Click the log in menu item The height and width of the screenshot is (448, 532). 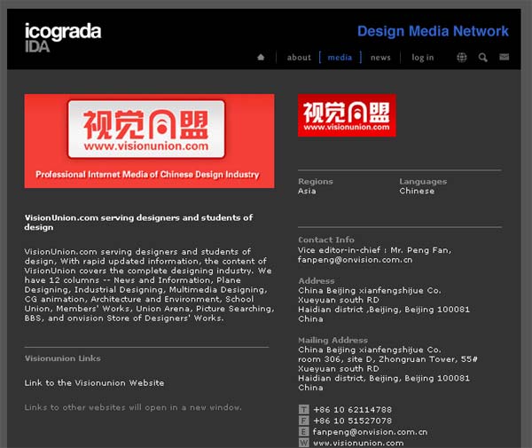click(x=423, y=58)
